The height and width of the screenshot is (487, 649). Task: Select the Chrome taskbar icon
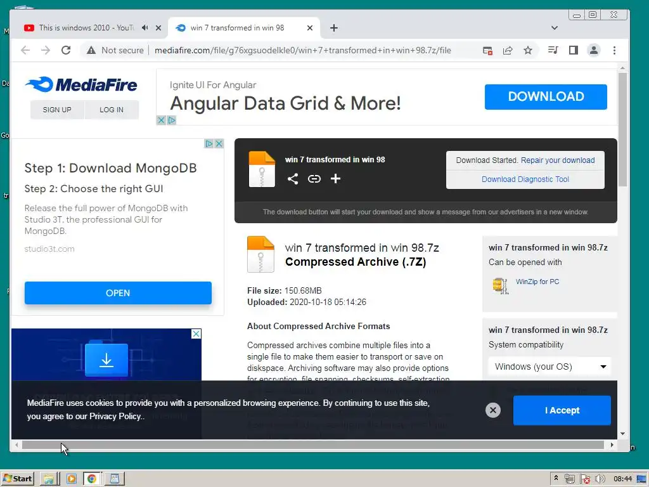pos(91,479)
